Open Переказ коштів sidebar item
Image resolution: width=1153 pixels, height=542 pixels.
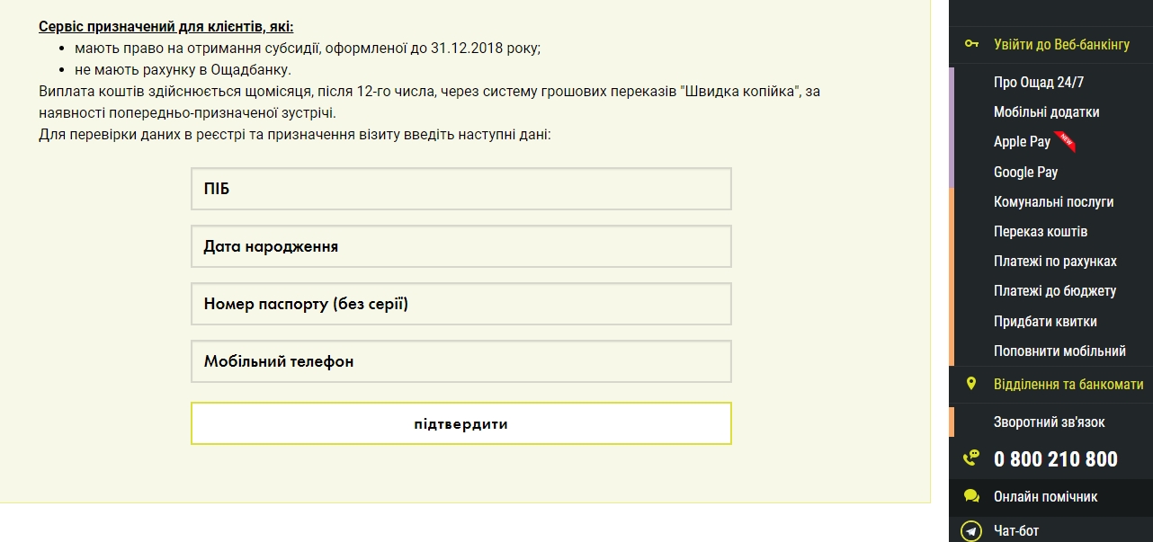(1041, 232)
